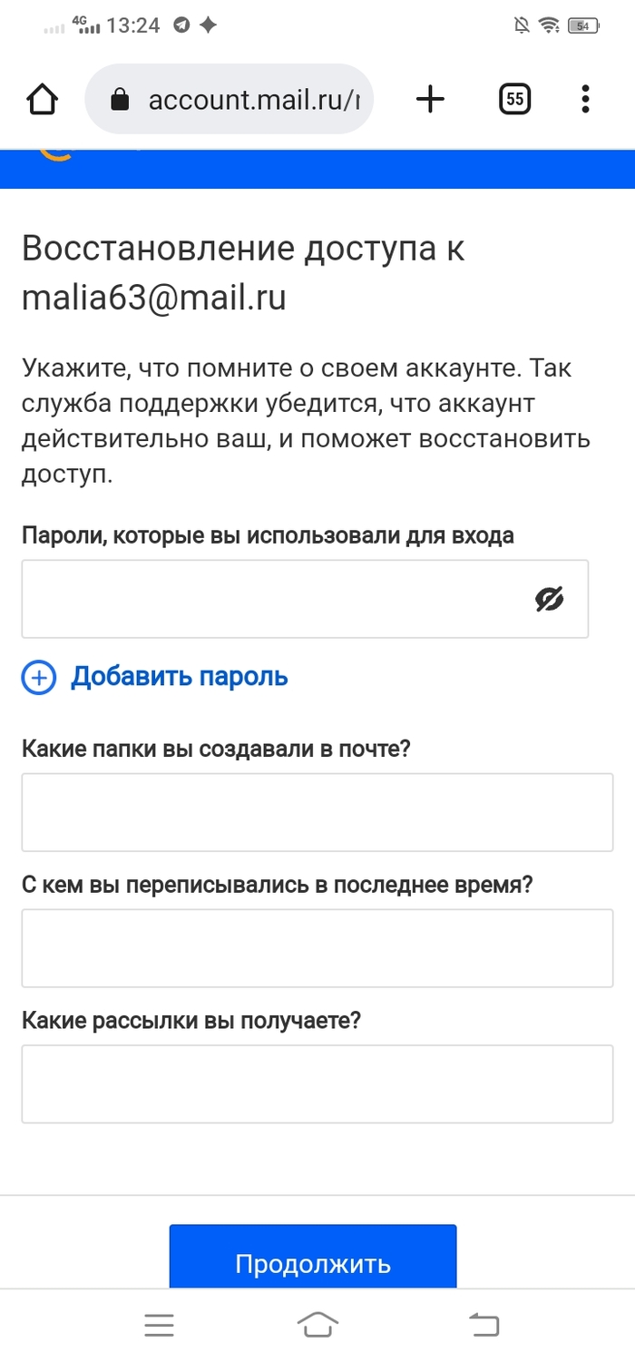
Task: Tap the Android recent apps menu icon
Action: tap(159, 1326)
